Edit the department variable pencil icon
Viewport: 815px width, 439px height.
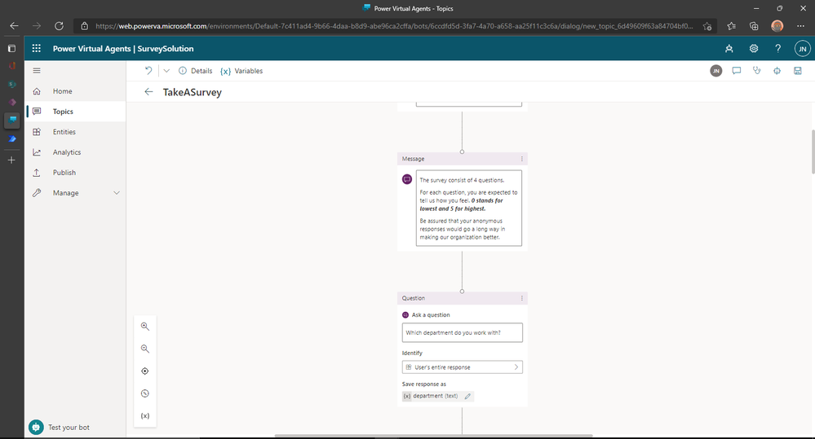467,396
